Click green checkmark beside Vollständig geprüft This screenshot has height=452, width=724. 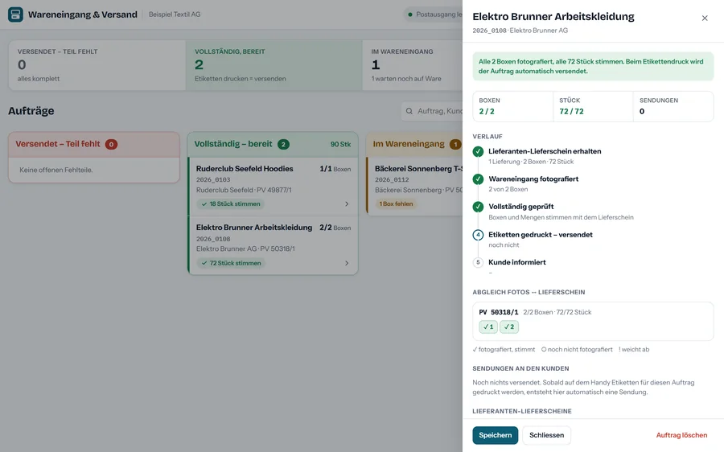(478, 207)
